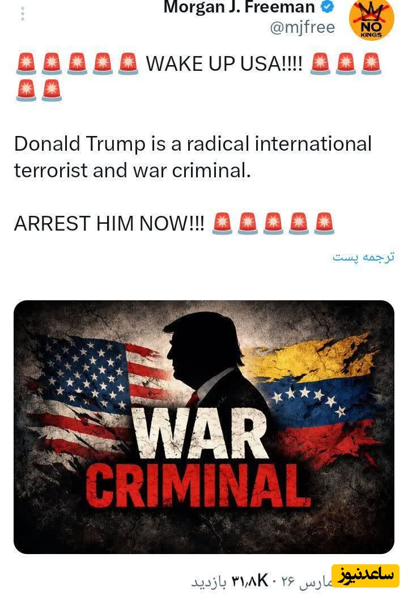Click the ۳۱٫۸K بازدید view count

(x=229, y=580)
